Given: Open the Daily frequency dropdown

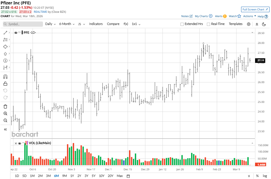Looking at the screenshot, I should (50, 24).
